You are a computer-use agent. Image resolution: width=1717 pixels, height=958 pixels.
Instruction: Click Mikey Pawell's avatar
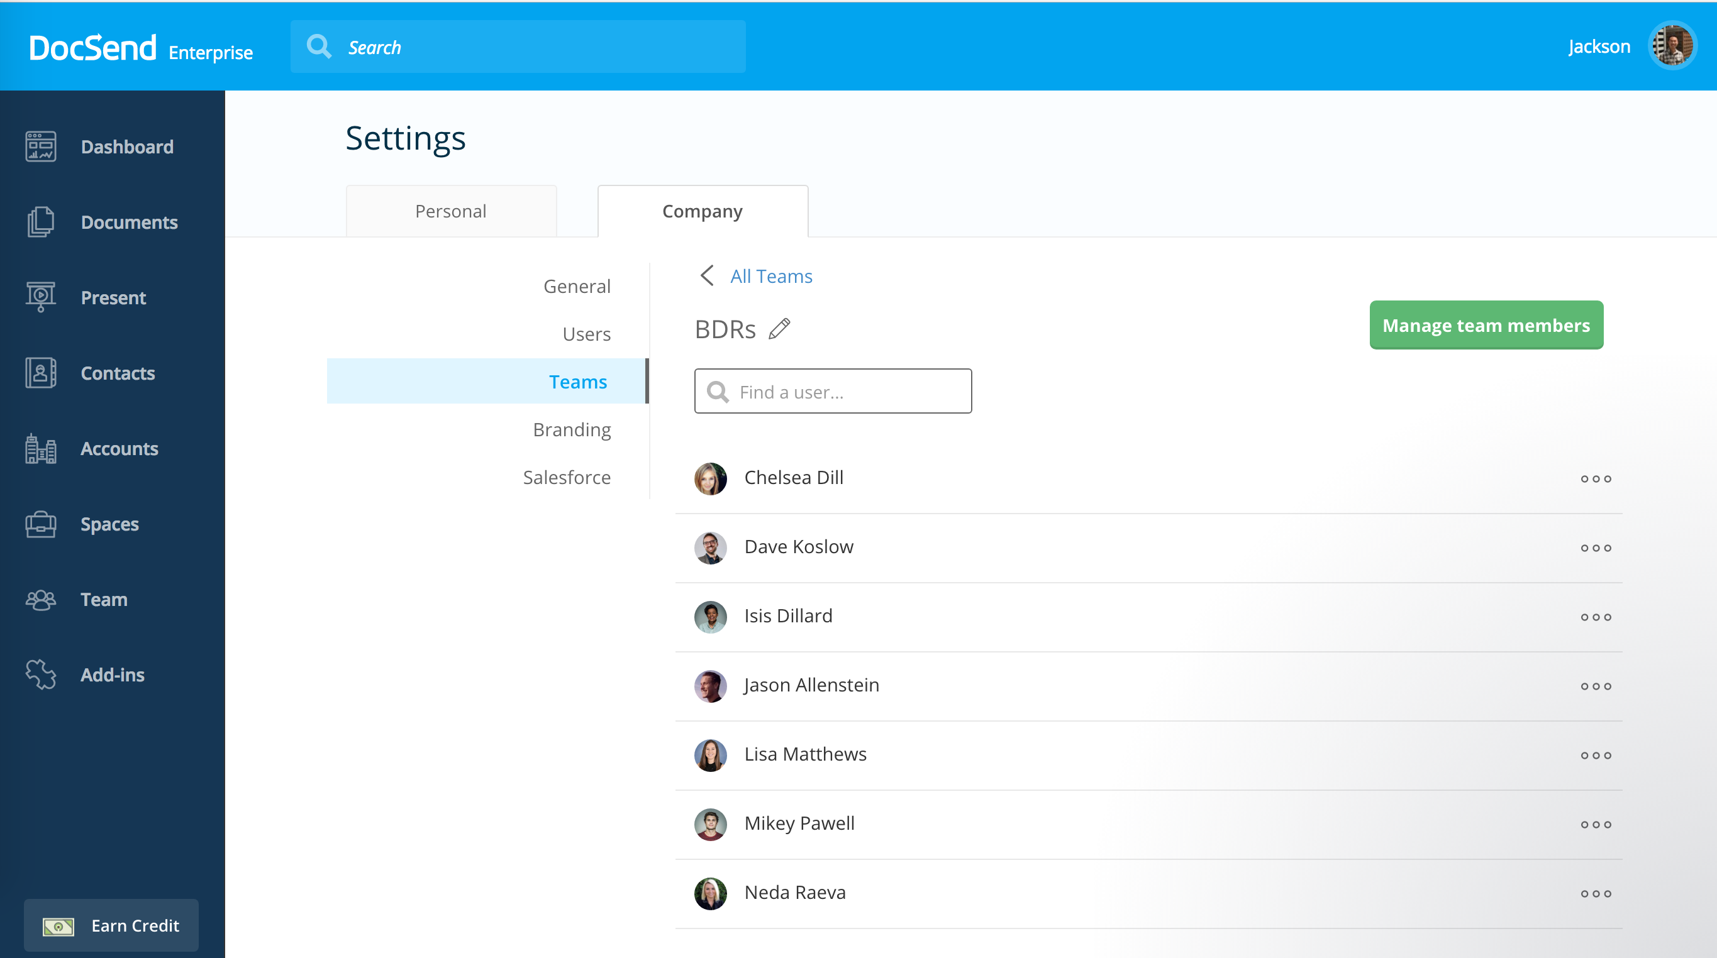(711, 824)
